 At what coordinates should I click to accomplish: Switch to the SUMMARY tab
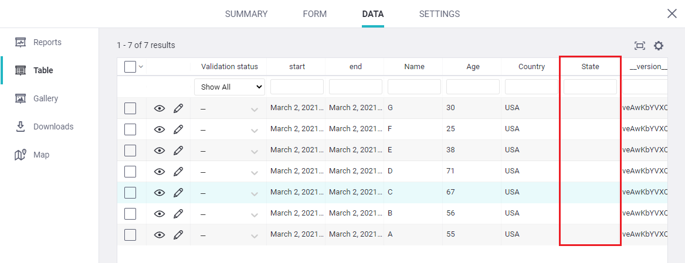pos(246,14)
